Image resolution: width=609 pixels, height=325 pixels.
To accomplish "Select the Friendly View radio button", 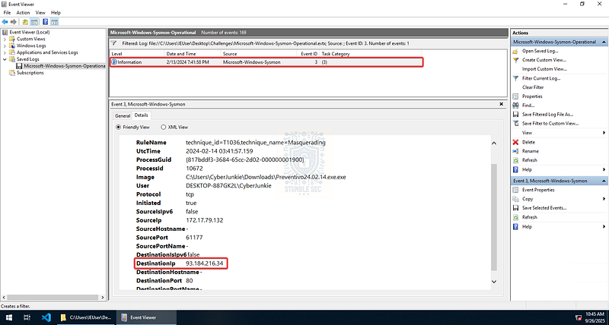I will (x=119, y=127).
